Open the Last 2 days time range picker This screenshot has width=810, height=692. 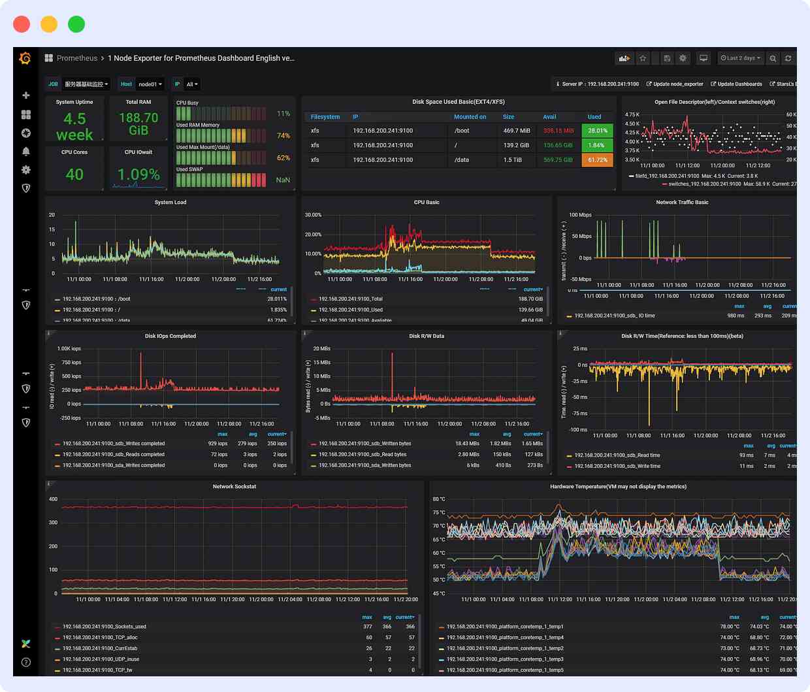[740, 58]
